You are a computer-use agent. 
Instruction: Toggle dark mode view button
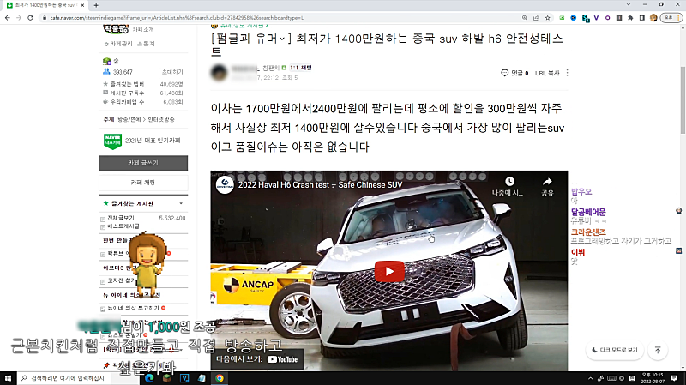[615, 350]
